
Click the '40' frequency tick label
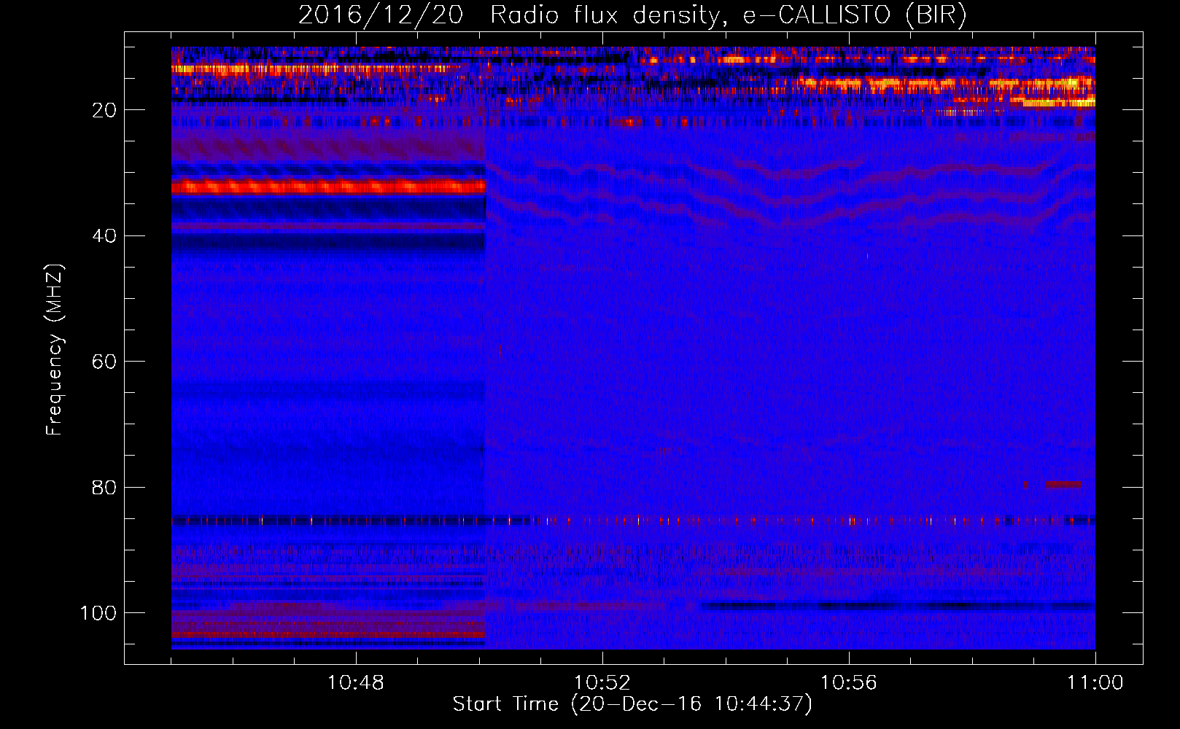coord(104,236)
